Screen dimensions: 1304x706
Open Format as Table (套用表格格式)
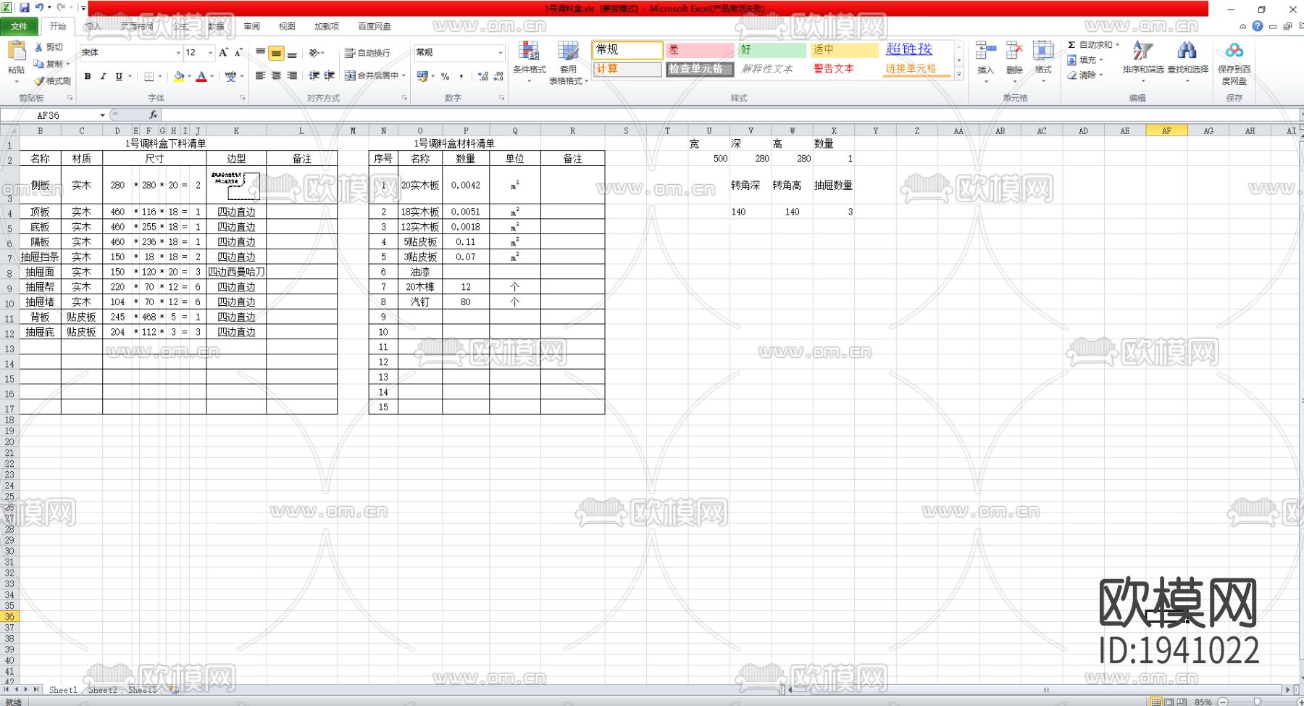[568, 63]
